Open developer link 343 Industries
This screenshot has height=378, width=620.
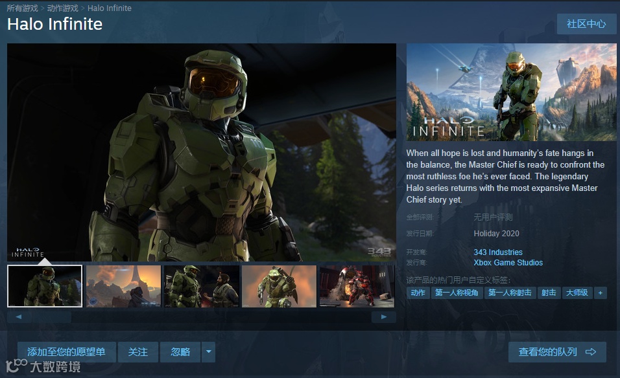tap(498, 252)
